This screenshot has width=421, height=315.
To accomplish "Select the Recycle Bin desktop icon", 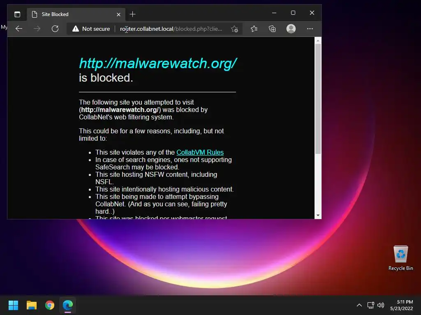I will [400, 258].
